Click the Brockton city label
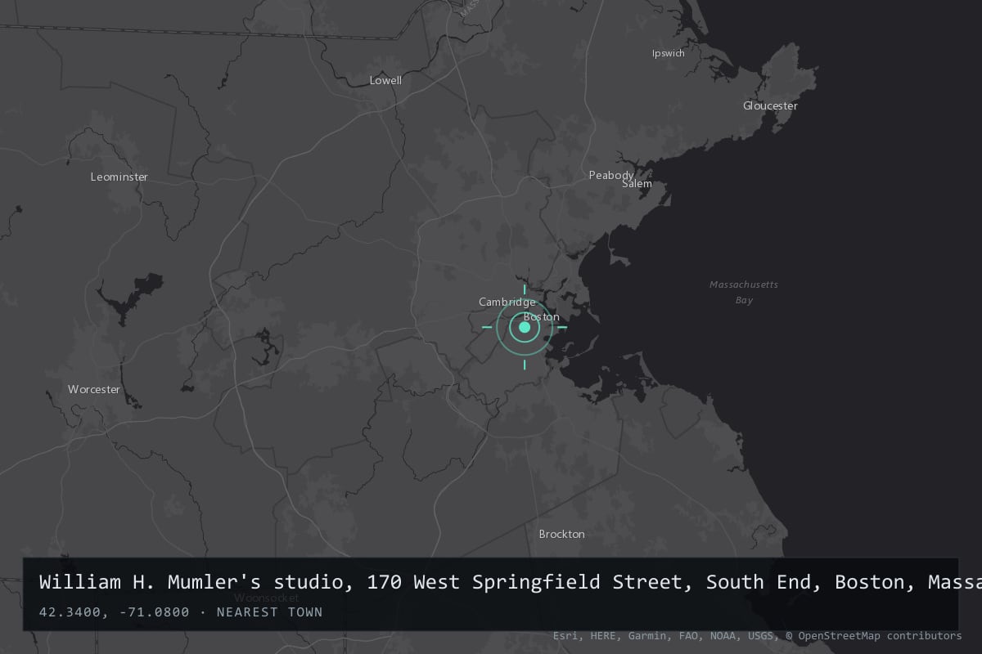Image resolution: width=982 pixels, height=654 pixels. 562,534
